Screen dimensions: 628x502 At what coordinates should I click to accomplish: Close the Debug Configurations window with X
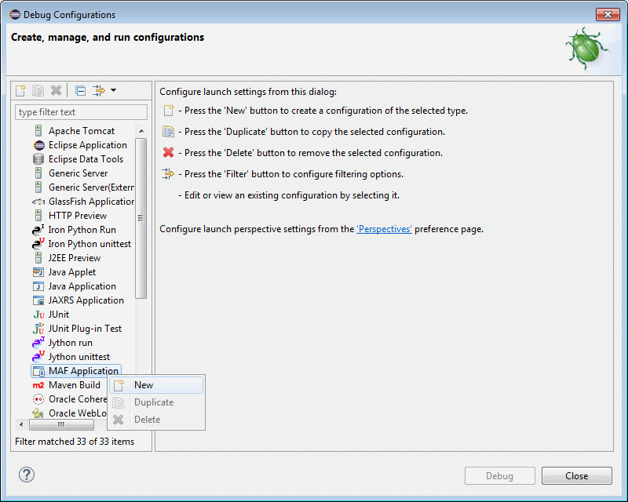608,14
